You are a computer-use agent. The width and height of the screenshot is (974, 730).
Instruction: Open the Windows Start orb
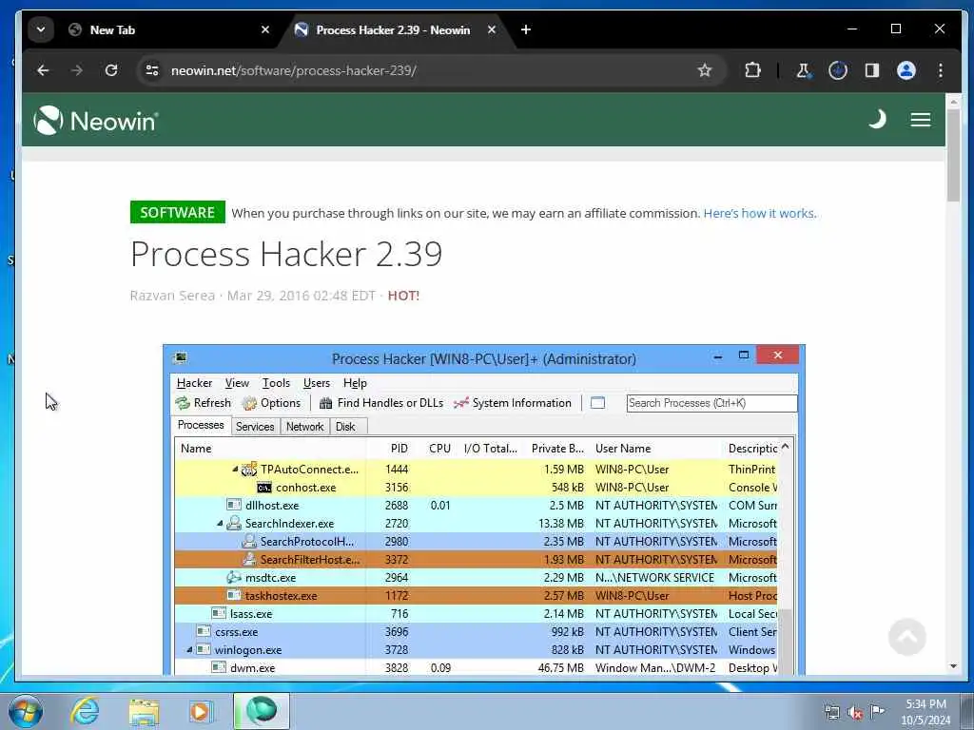click(x=25, y=711)
